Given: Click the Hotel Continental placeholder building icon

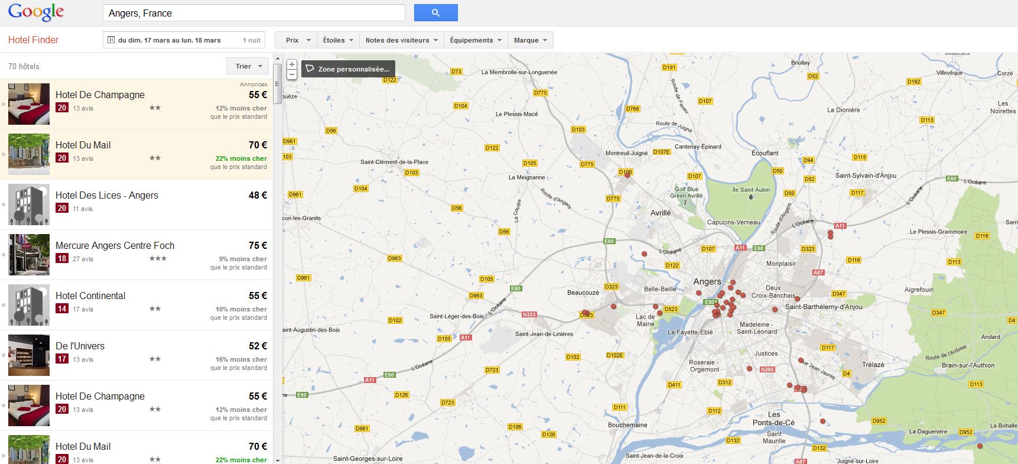Looking at the screenshot, I should (29, 305).
